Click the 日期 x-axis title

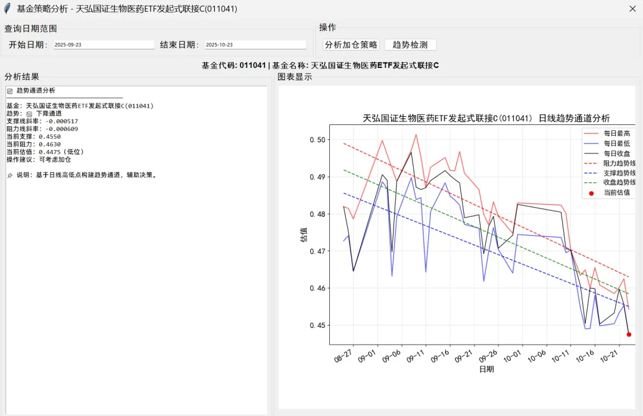(486, 369)
